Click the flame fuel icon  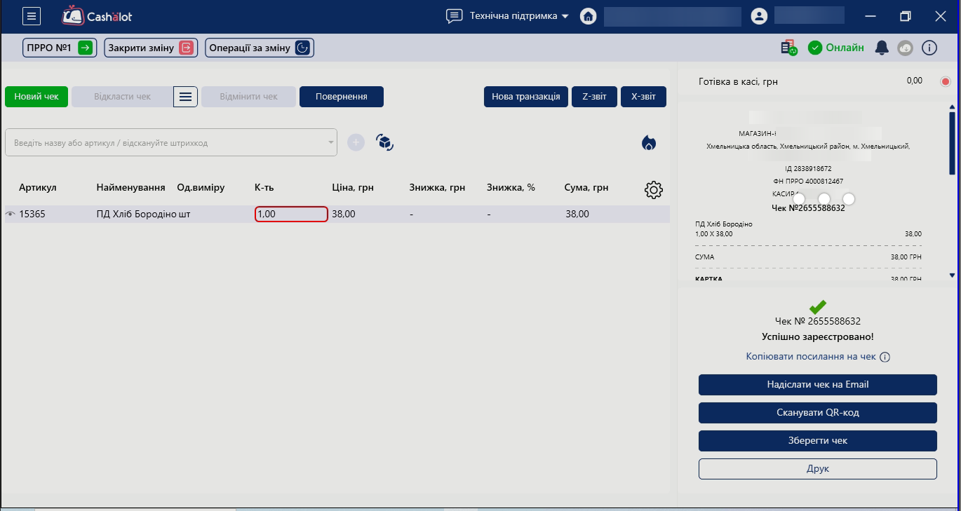[x=649, y=143]
